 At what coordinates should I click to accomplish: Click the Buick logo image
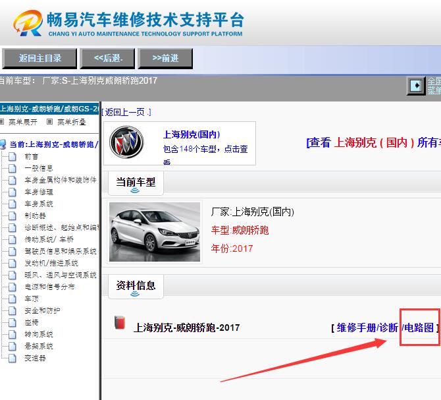coord(126,142)
